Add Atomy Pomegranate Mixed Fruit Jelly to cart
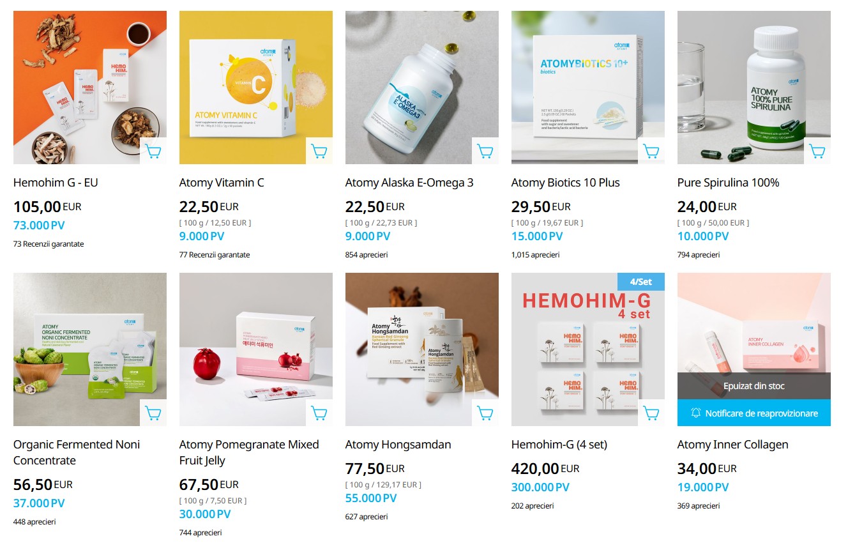Image resolution: width=848 pixels, height=543 pixels. point(319,413)
